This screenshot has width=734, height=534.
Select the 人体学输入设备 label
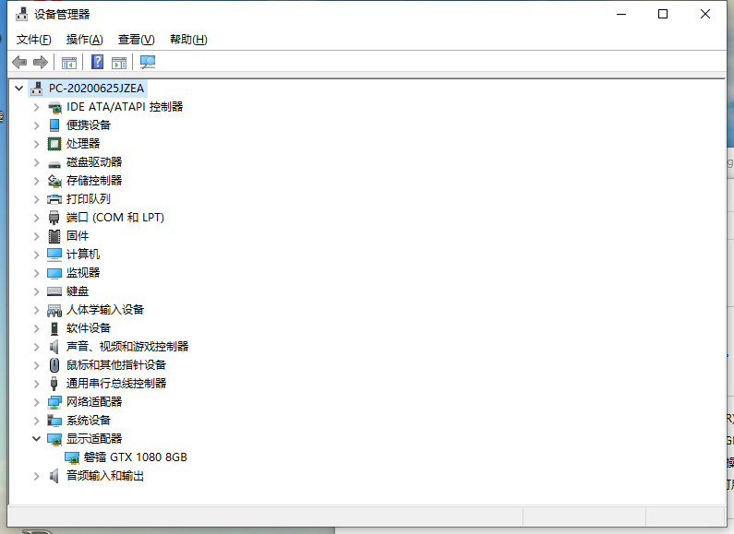tap(105, 310)
